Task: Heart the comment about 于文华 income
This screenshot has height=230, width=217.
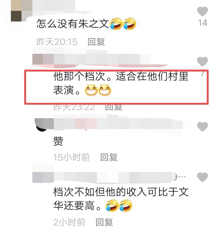Action: (202, 177)
